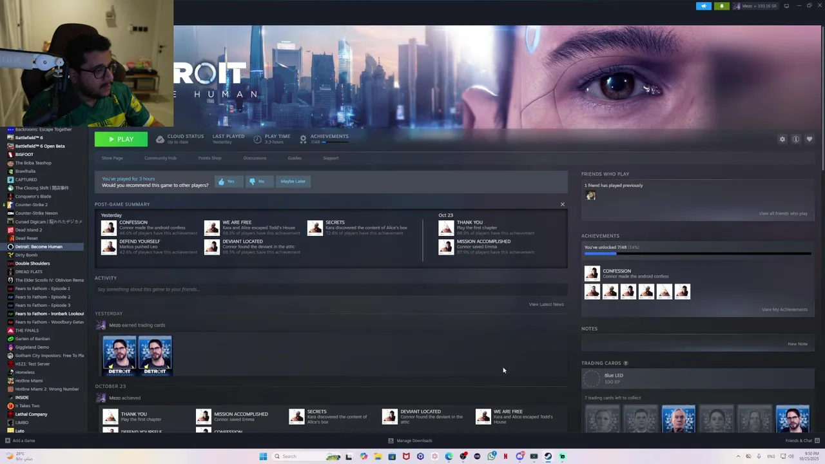Open the Guides tab
Image resolution: width=825 pixels, height=464 pixels.
295,158
